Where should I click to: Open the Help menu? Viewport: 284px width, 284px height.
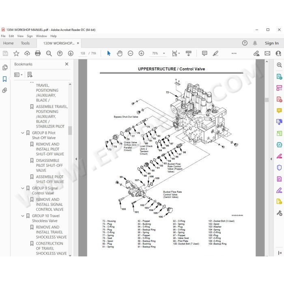coord(54,36)
